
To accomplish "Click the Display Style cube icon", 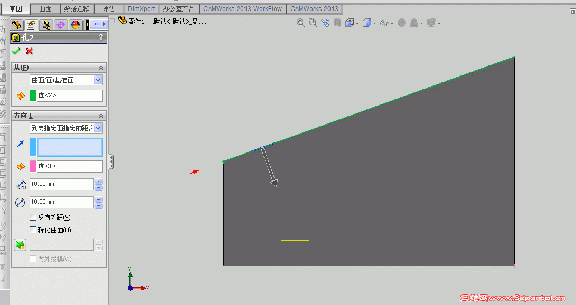I will click(x=366, y=23).
